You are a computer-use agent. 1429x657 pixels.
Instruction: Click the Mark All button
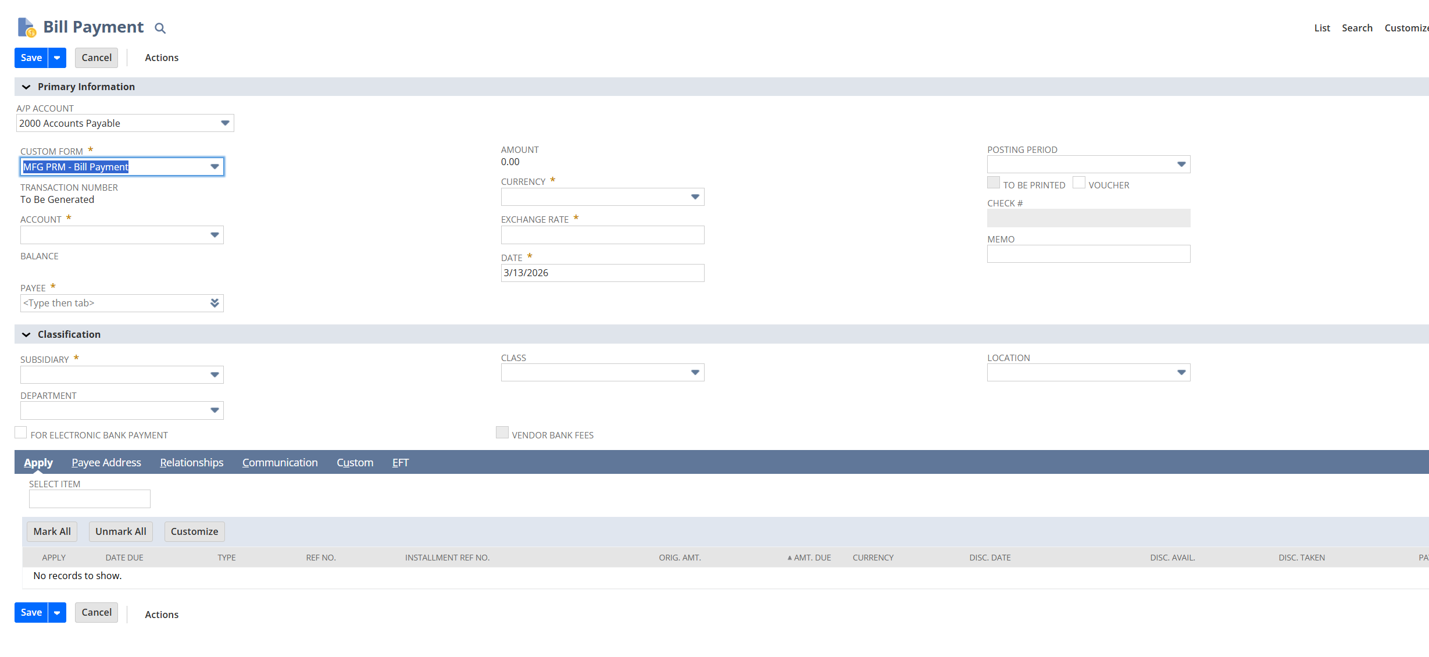[52, 531]
